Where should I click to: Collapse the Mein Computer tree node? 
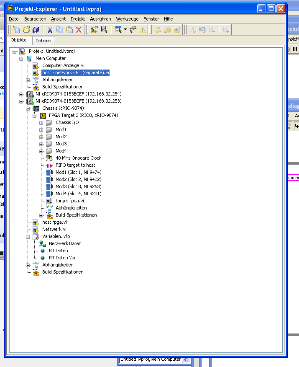click(x=22, y=58)
